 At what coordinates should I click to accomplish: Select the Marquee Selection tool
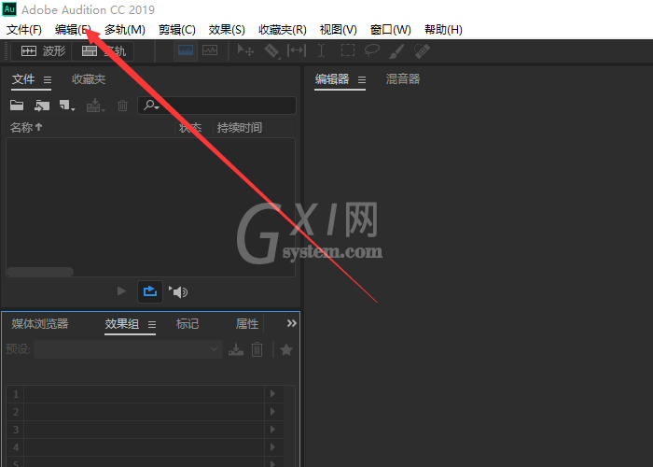(x=348, y=50)
